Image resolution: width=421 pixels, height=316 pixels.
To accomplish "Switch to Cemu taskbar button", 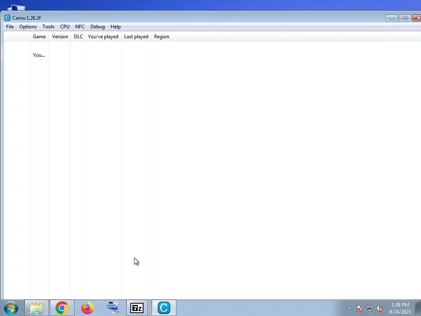I will (164, 308).
